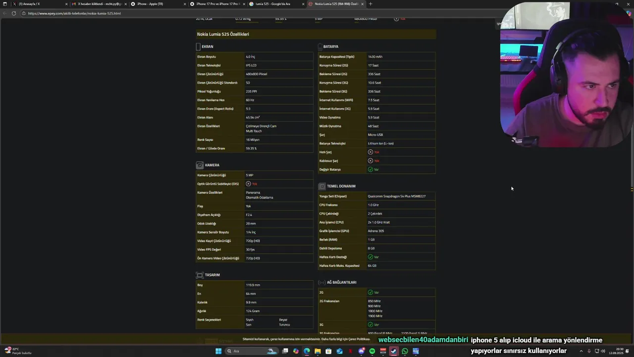Open Outlook from the taskbar
This screenshot has height=357, width=634.
[339, 351]
